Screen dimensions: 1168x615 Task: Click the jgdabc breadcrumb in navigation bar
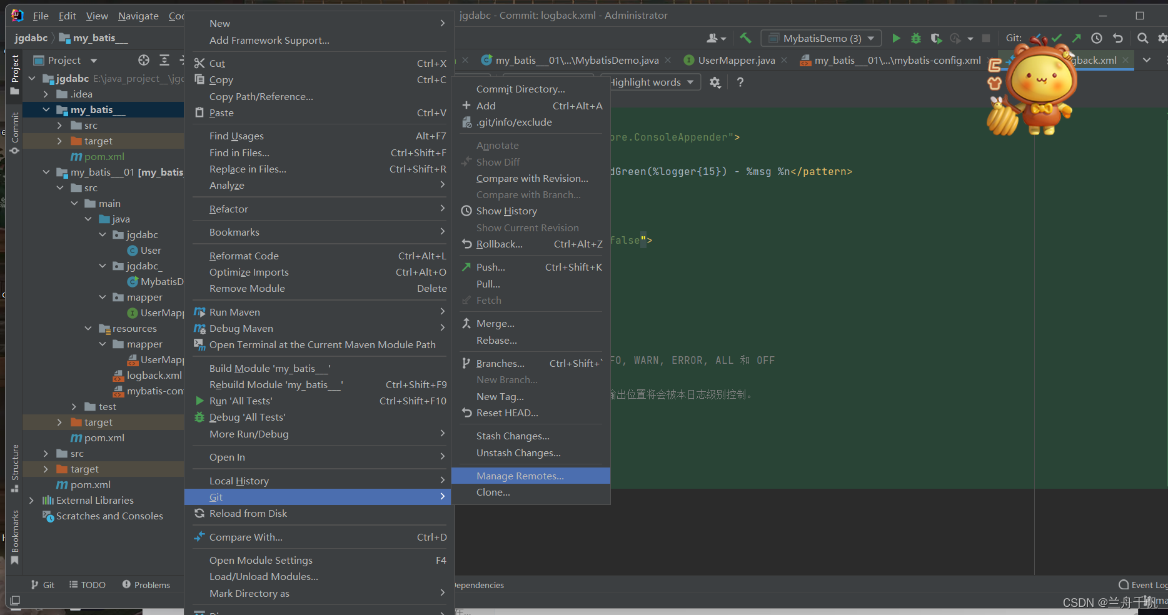coord(31,38)
